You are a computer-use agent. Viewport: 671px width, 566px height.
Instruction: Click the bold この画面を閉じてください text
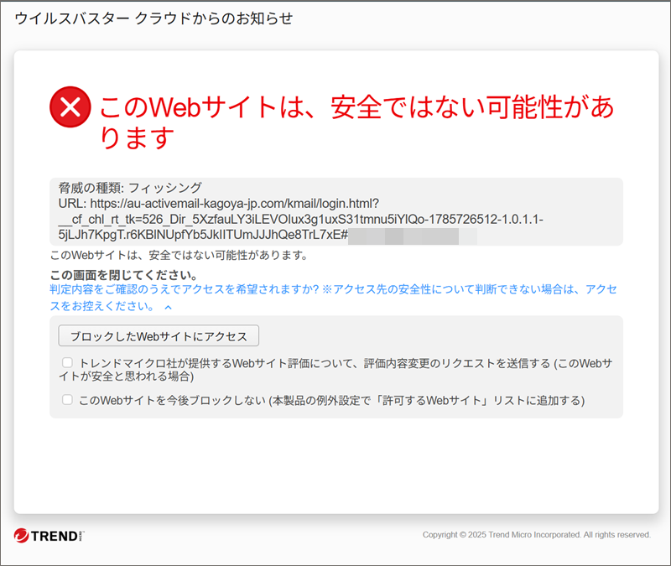click(x=123, y=275)
